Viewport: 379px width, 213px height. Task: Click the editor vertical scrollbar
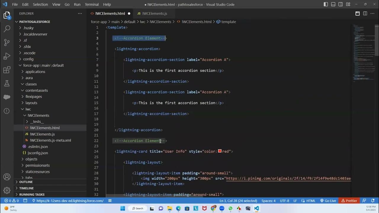(377, 41)
